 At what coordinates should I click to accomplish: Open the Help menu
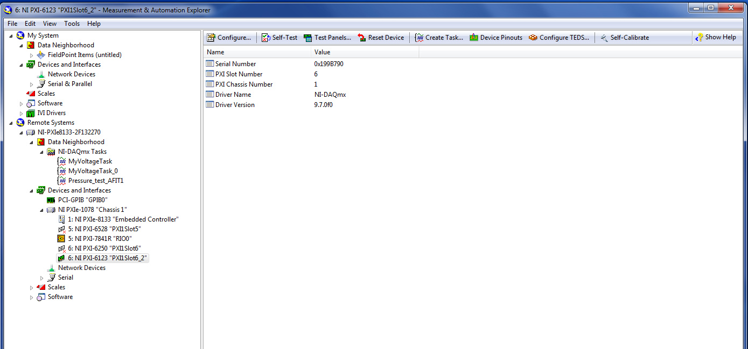tap(94, 24)
